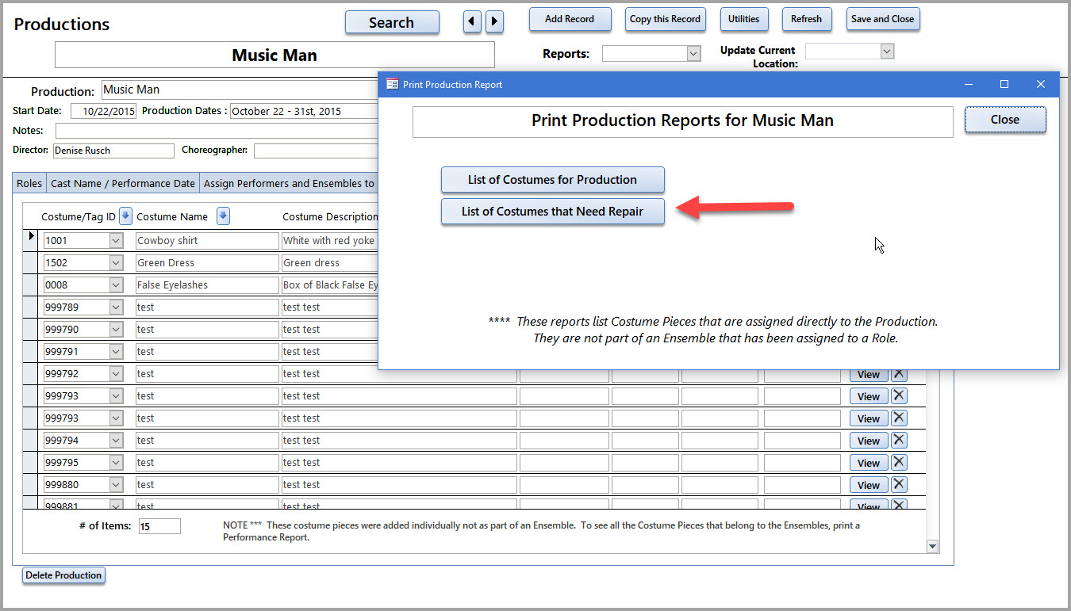
Task: Click sort arrow beside Costume Name
Action: 223,216
